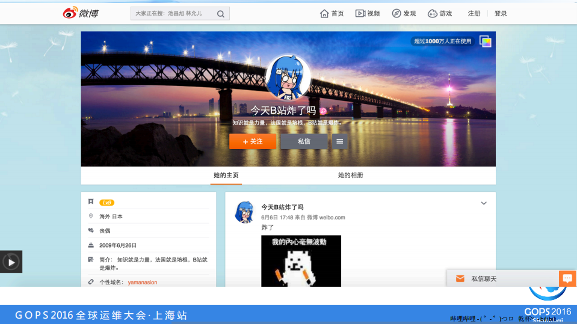Click the colorful cover template icon
577x324 pixels.
[485, 41]
